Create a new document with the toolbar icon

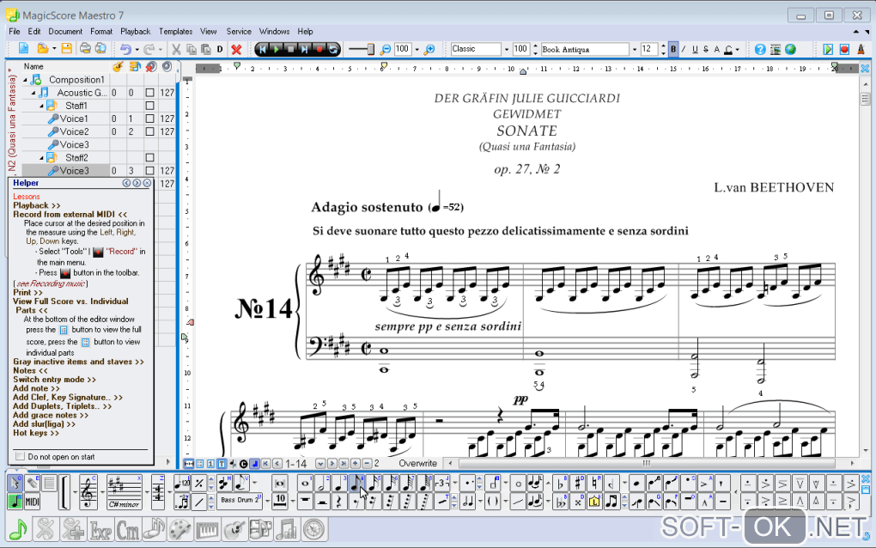coord(23,49)
